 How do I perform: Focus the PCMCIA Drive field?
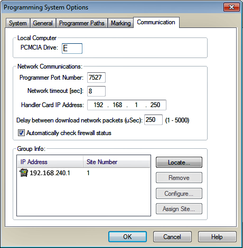pos(72,49)
